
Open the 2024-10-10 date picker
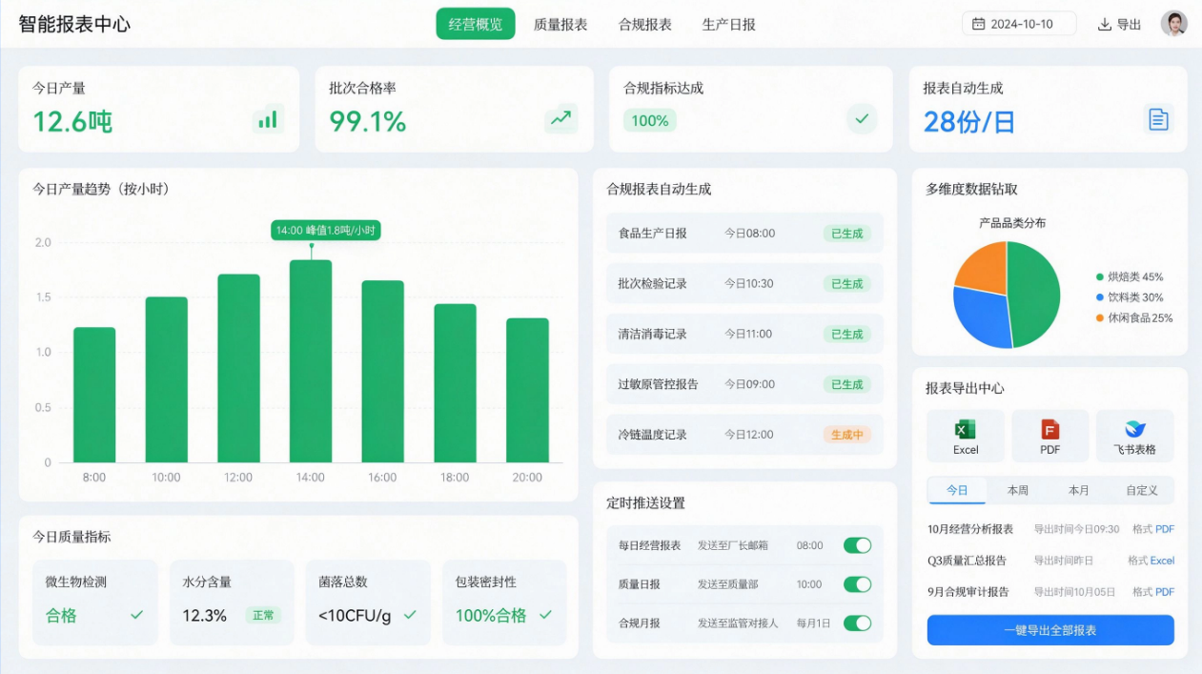[1019, 24]
